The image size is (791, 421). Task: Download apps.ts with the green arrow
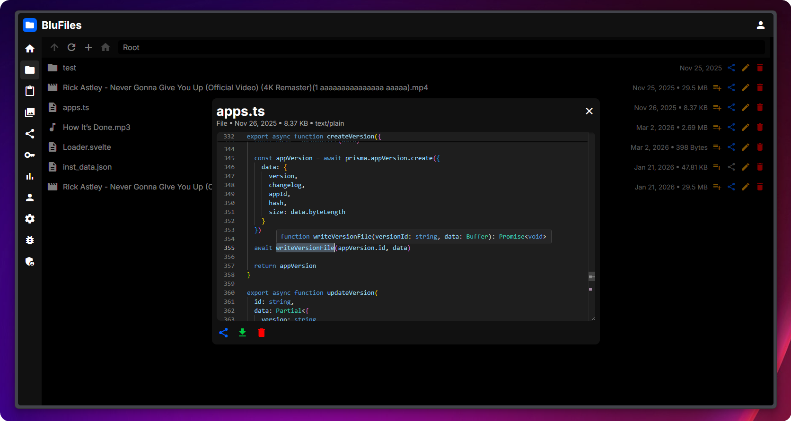[x=242, y=333]
